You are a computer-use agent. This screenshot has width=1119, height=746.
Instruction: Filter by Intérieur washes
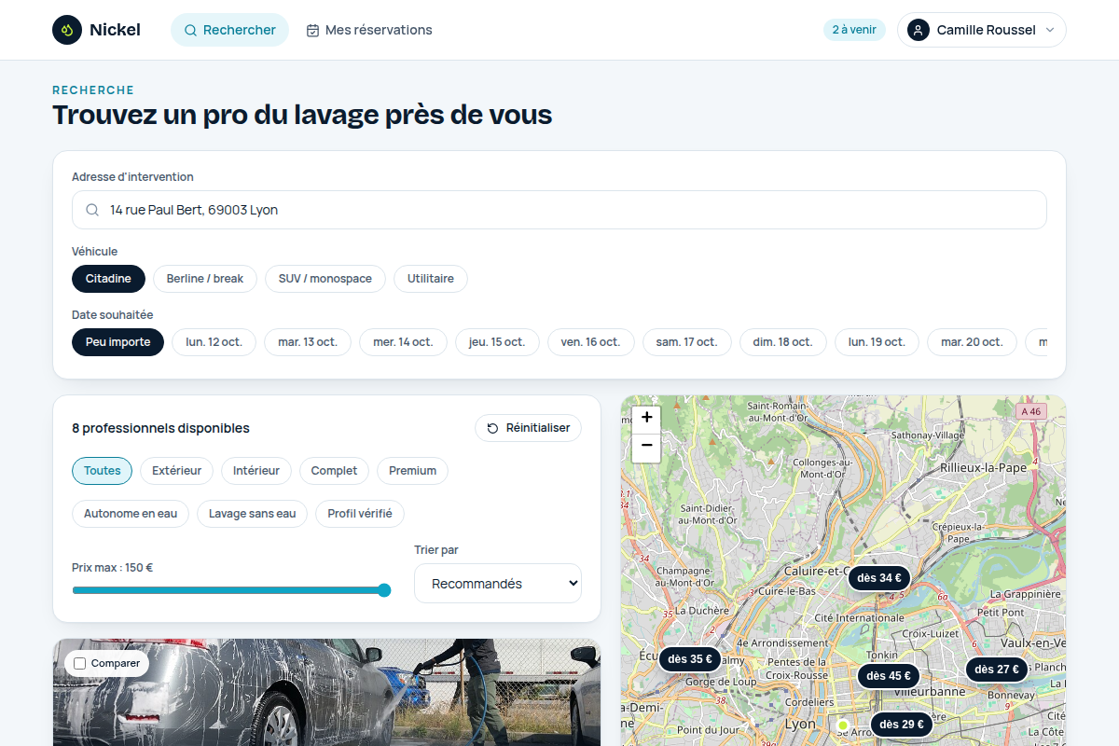coord(256,471)
